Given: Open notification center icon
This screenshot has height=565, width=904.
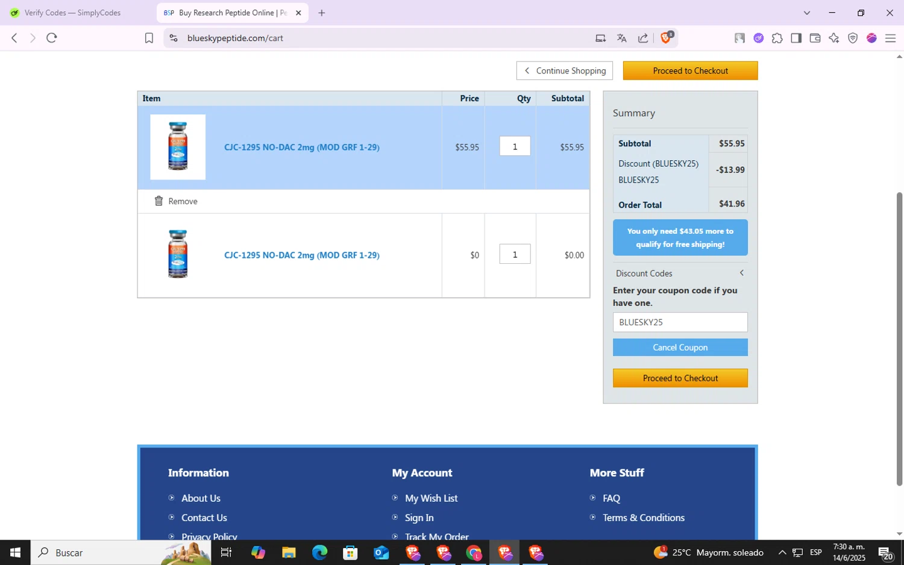Looking at the screenshot, I should point(885,553).
